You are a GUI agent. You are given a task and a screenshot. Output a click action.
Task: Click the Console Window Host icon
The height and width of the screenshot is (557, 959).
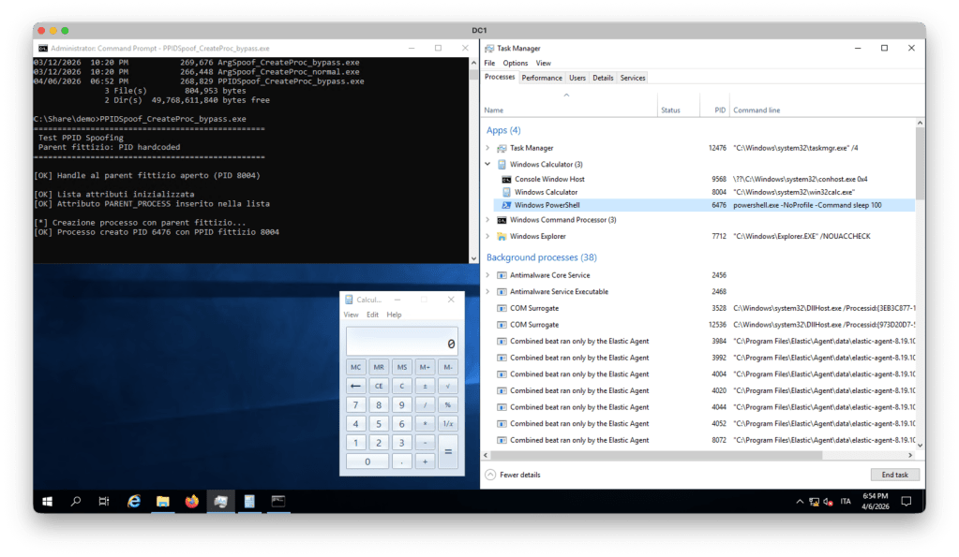coord(506,179)
